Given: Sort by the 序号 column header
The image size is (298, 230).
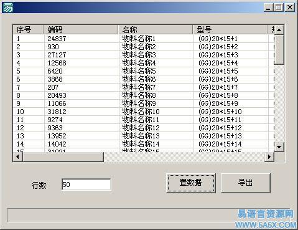Looking at the screenshot, I should (29, 29).
